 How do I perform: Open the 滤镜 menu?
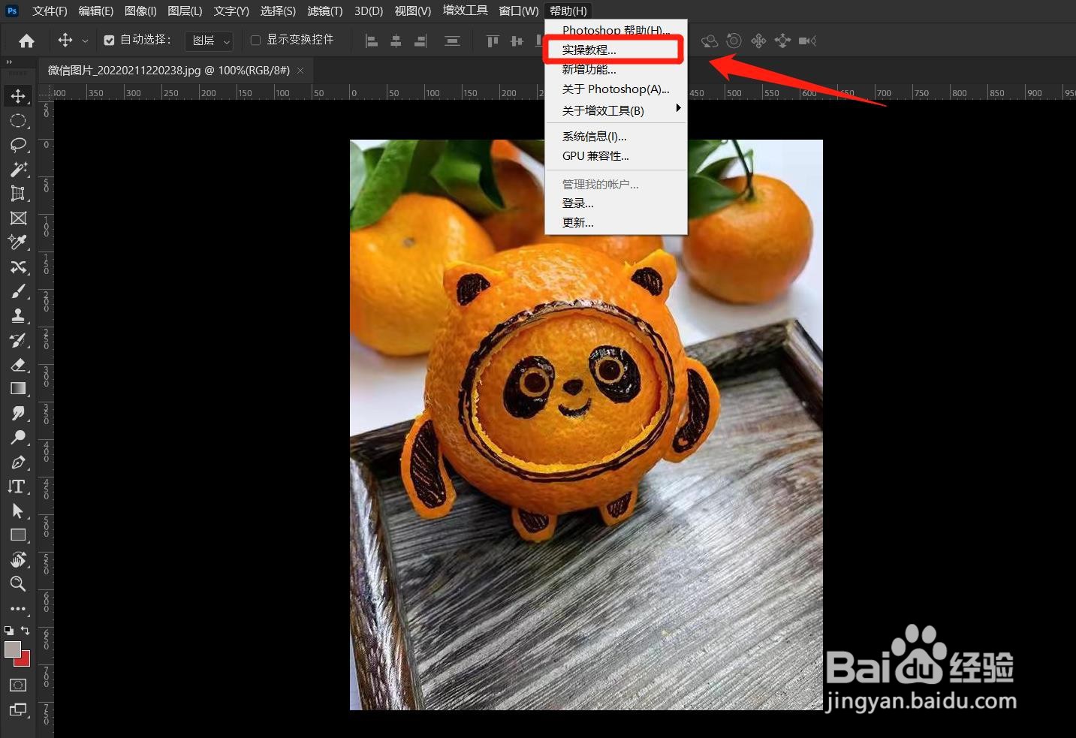pos(324,11)
